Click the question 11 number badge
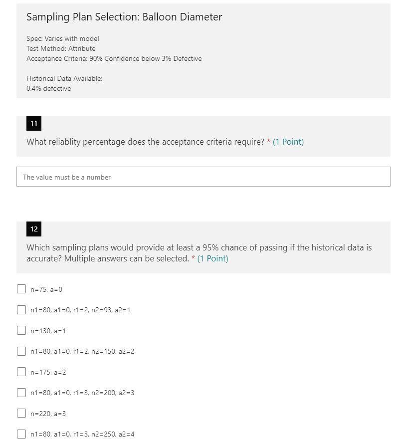Viewport: 401px width, 446px height. click(33, 123)
